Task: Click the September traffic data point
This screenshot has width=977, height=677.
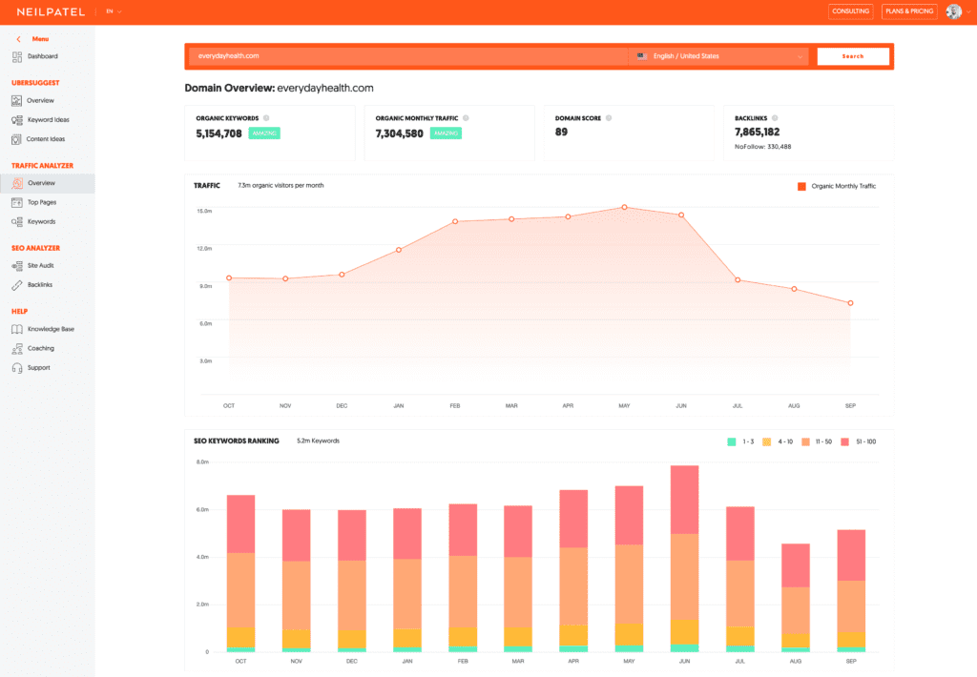Action: tap(850, 303)
